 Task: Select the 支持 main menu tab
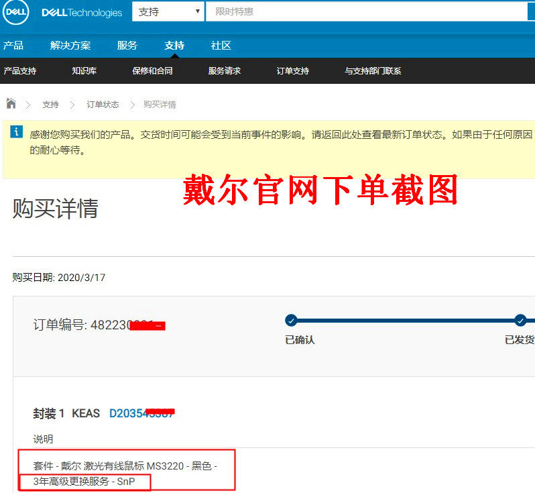[x=174, y=45]
